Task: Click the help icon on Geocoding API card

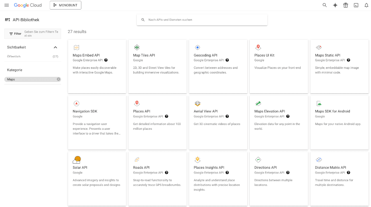Action: 227,60
